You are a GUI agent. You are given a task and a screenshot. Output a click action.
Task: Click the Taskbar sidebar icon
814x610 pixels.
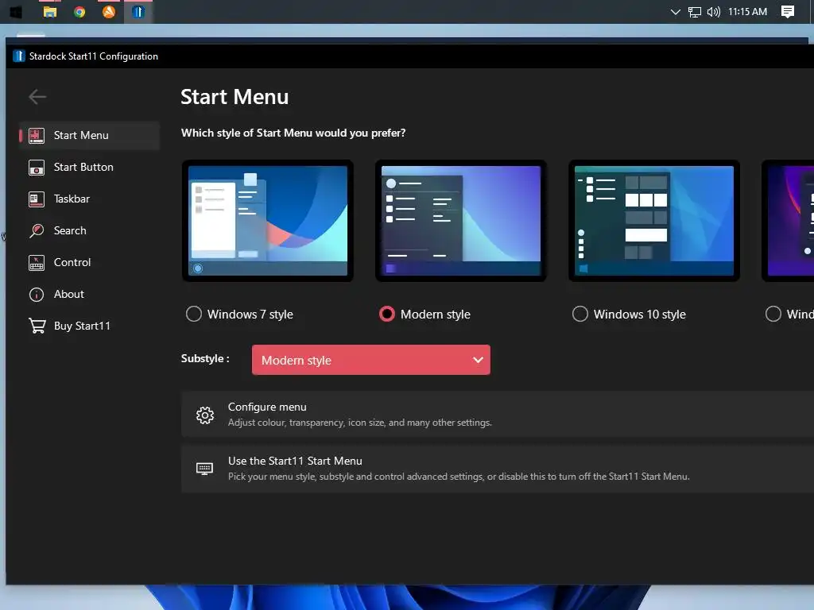click(x=37, y=199)
